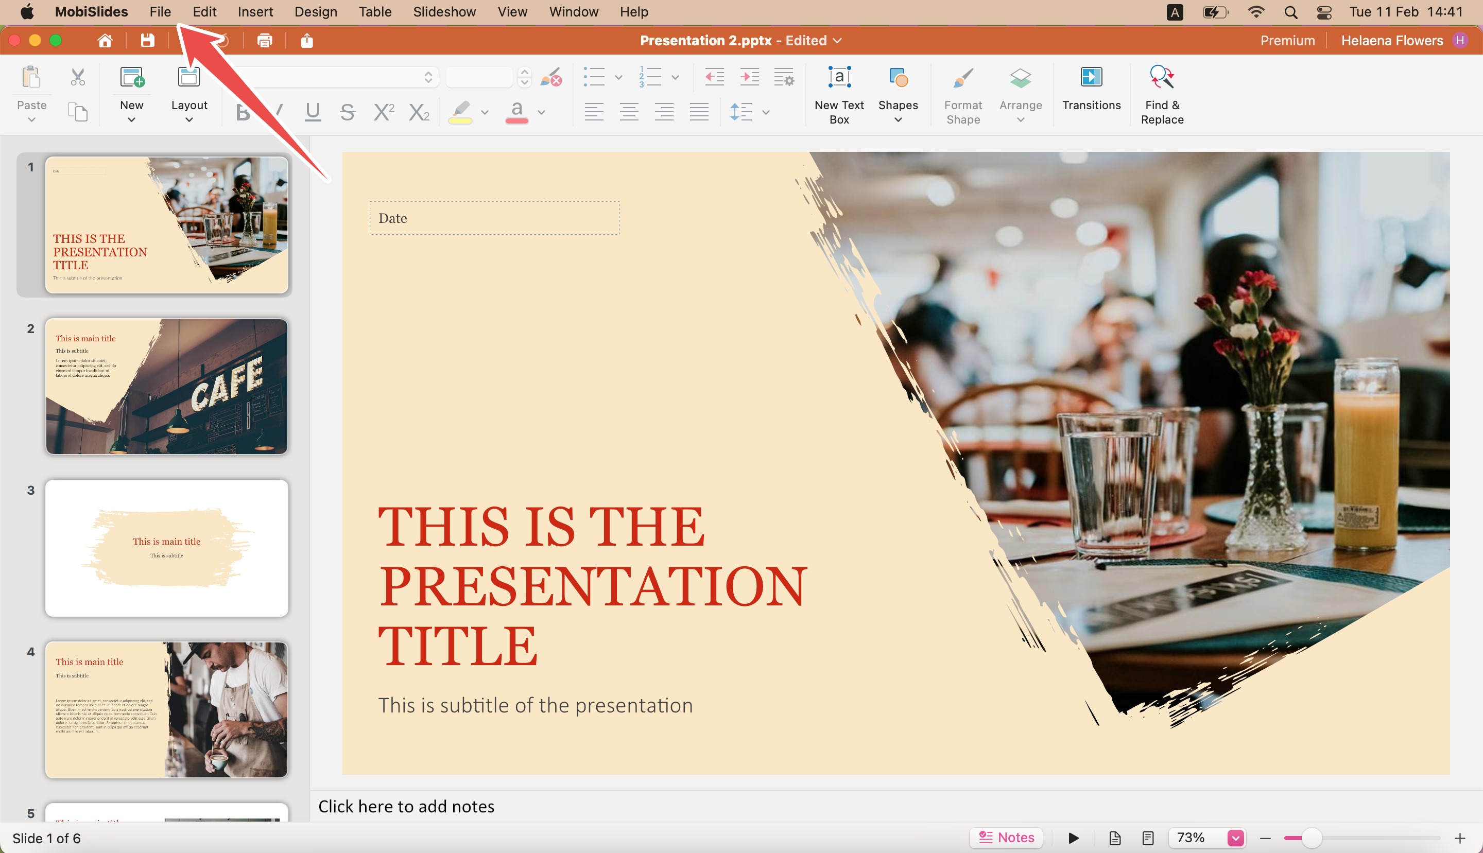Expand bullet list style options
Image resolution: width=1483 pixels, height=853 pixels.
(x=618, y=77)
